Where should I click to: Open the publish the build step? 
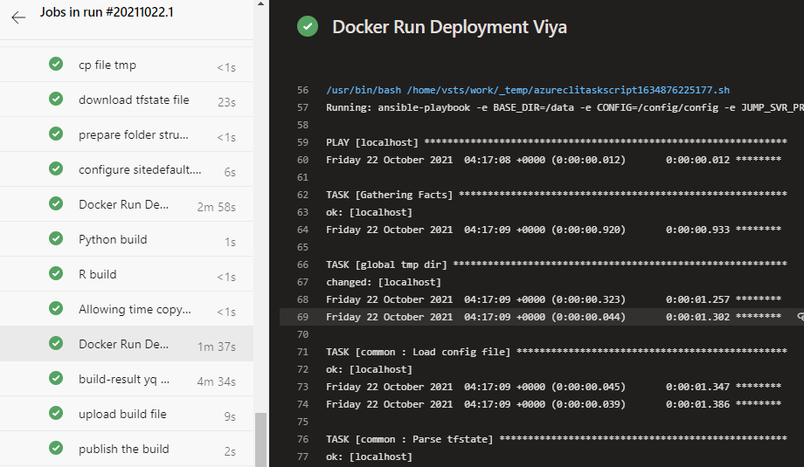coord(127,449)
